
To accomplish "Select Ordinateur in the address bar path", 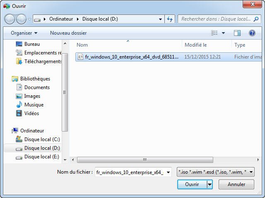I will tap(61, 19).
